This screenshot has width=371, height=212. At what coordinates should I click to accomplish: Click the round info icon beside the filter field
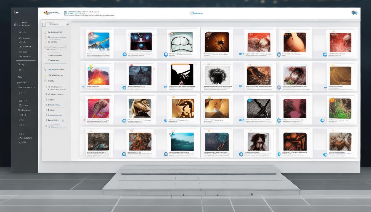click(x=68, y=24)
